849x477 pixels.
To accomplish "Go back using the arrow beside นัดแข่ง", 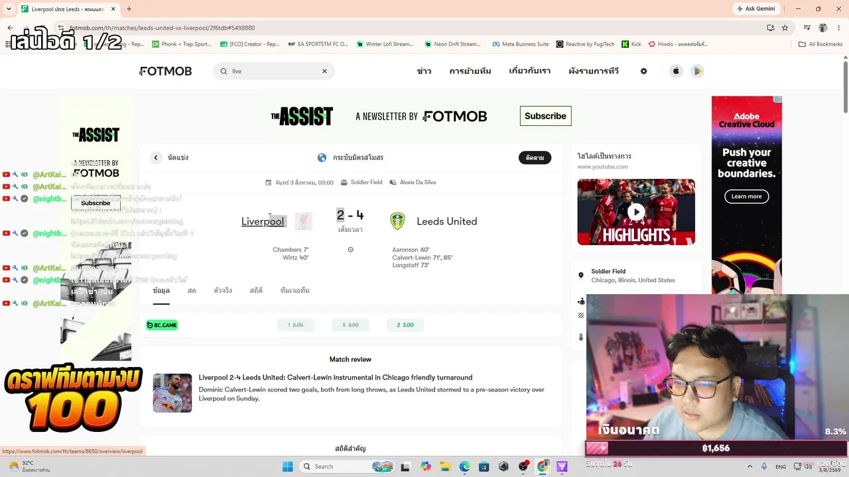I will pos(155,158).
